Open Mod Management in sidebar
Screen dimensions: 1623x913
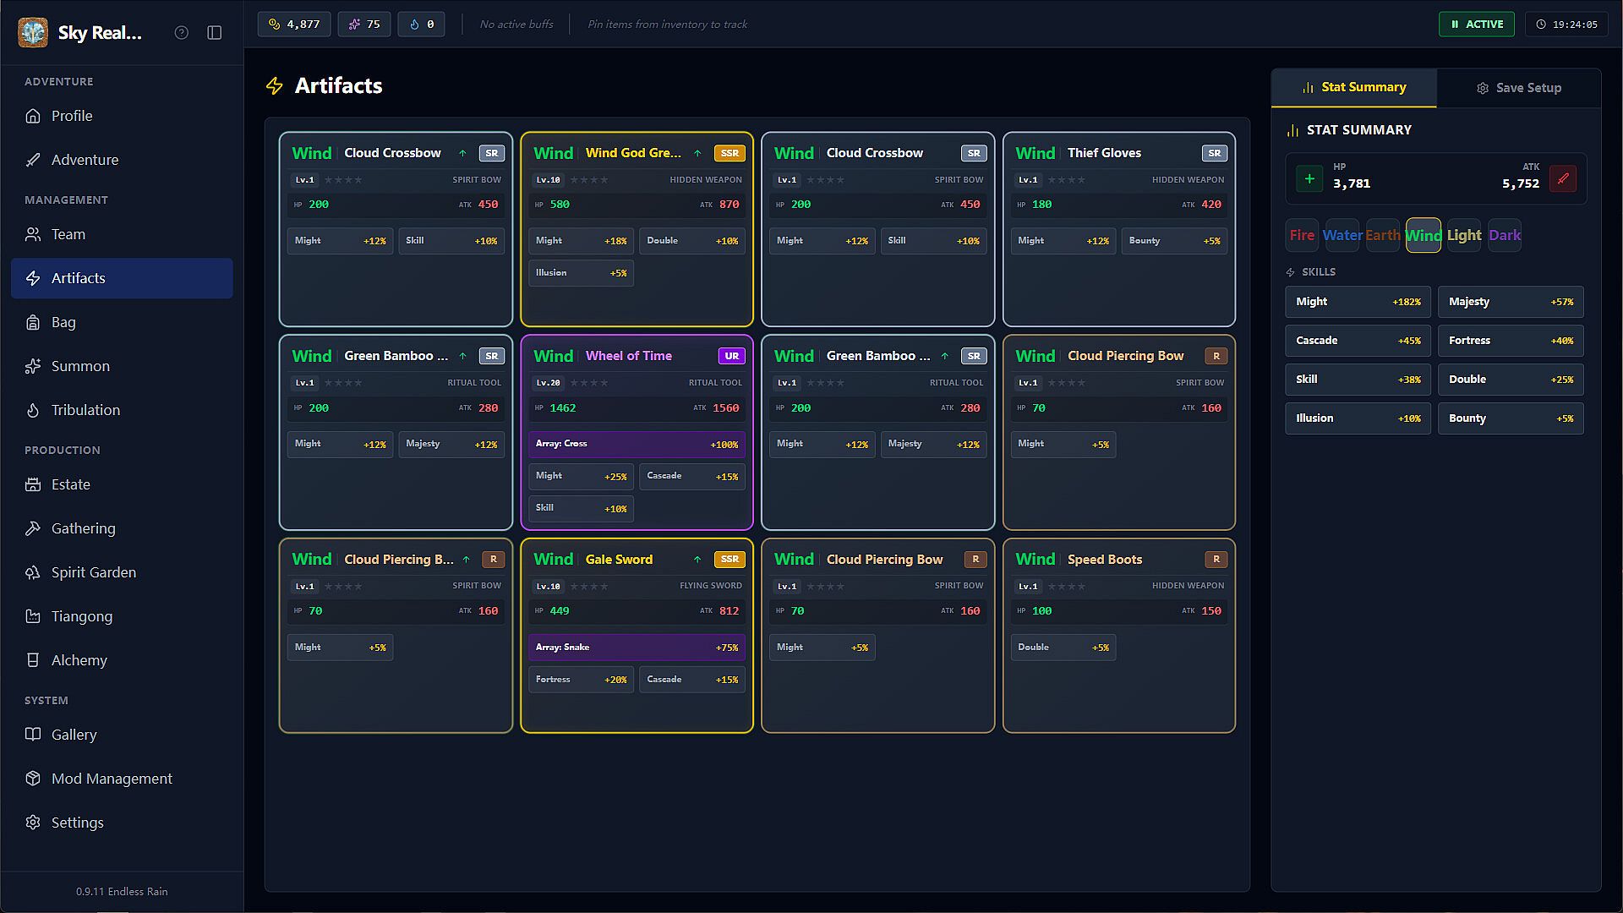[x=112, y=779]
